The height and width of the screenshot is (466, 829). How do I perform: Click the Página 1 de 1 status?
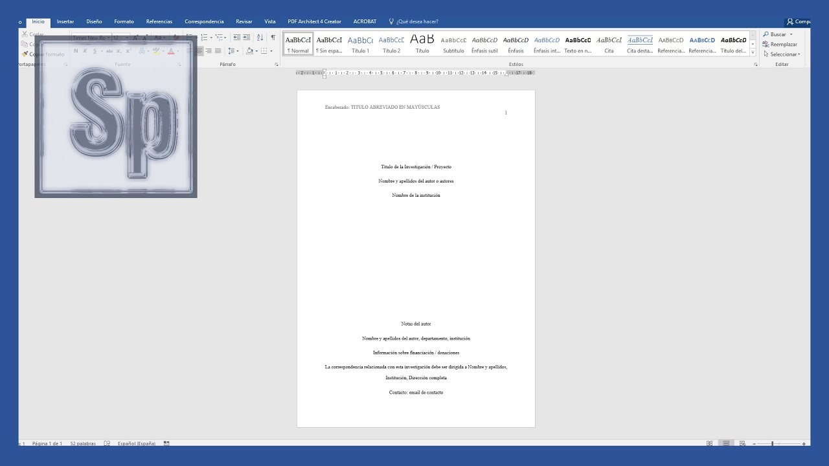[x=47, y=443]
